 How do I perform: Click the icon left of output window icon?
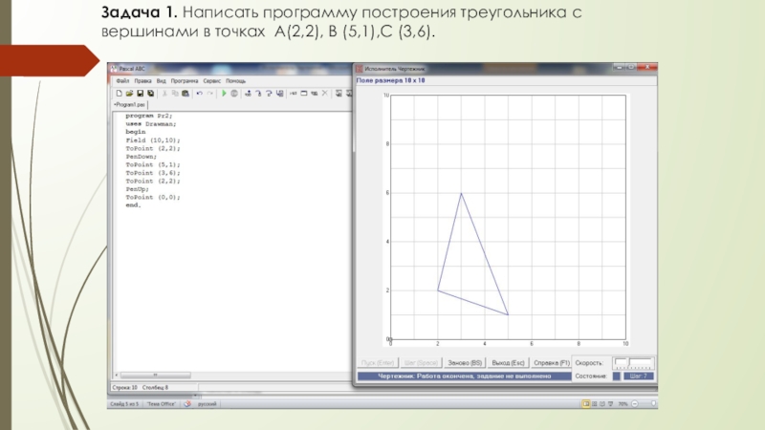pos(294,93)
